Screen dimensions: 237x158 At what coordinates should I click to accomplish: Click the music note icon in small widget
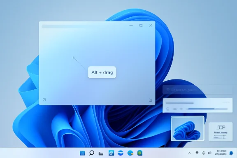pyautogui.click(x=221, y=128)
